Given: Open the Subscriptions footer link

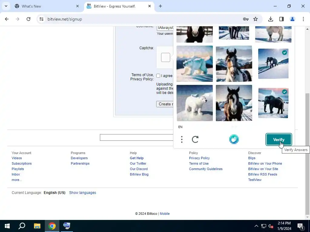Looking at the screenshot, I should point(21,163).
